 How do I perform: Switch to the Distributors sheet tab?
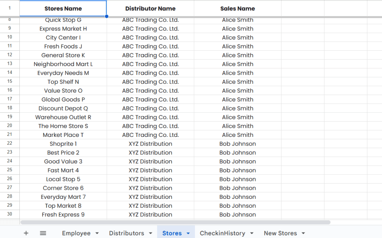[x=126, y=233]
